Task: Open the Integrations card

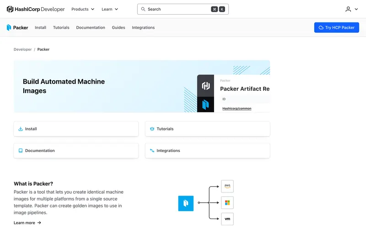Action: (x=208, y=151)
